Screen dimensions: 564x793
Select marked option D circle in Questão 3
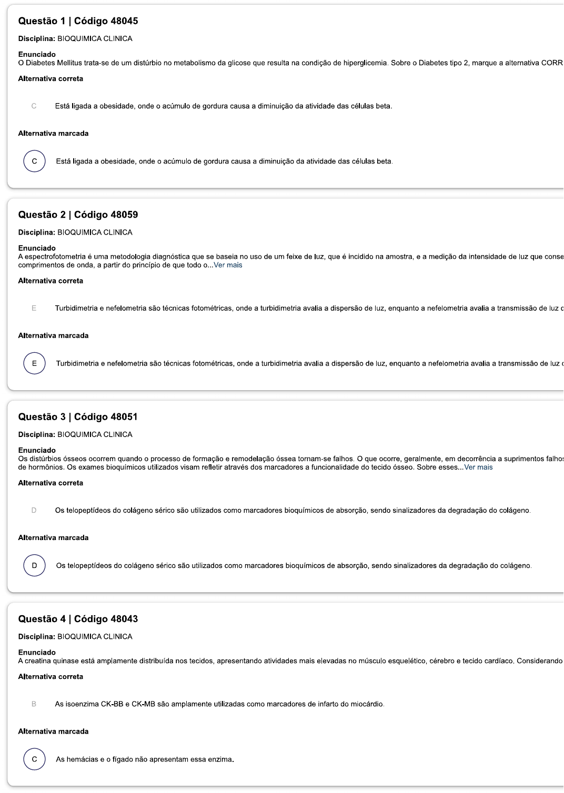tap(34, 566)
